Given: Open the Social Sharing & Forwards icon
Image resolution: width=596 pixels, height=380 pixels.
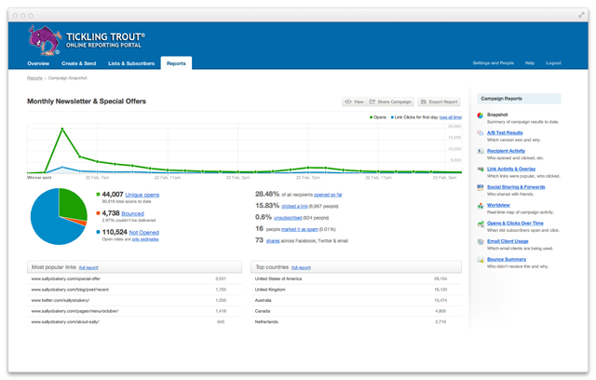Looking at the screenshot, I should click(x=481, y=187).
